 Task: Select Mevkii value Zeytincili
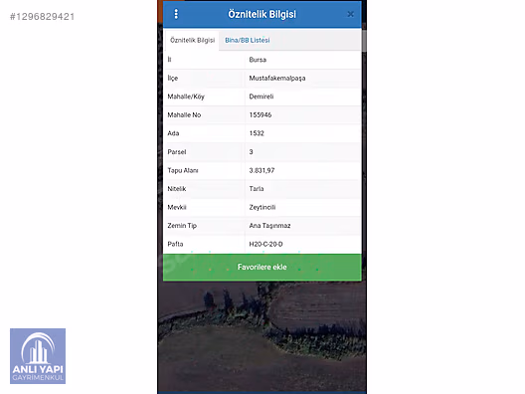[x=262, y=207]
